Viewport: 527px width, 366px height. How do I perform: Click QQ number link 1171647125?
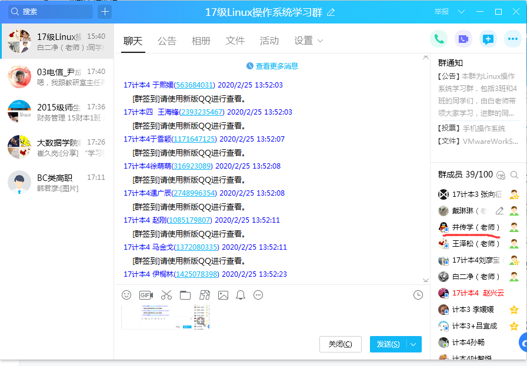194,139
